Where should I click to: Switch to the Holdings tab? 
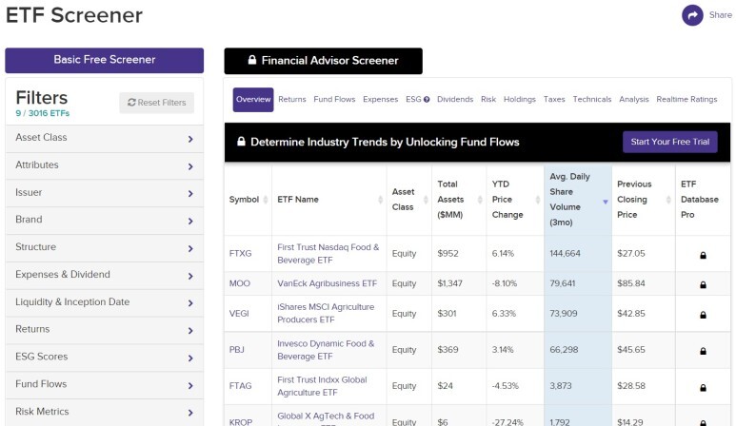tap(520, 99)
